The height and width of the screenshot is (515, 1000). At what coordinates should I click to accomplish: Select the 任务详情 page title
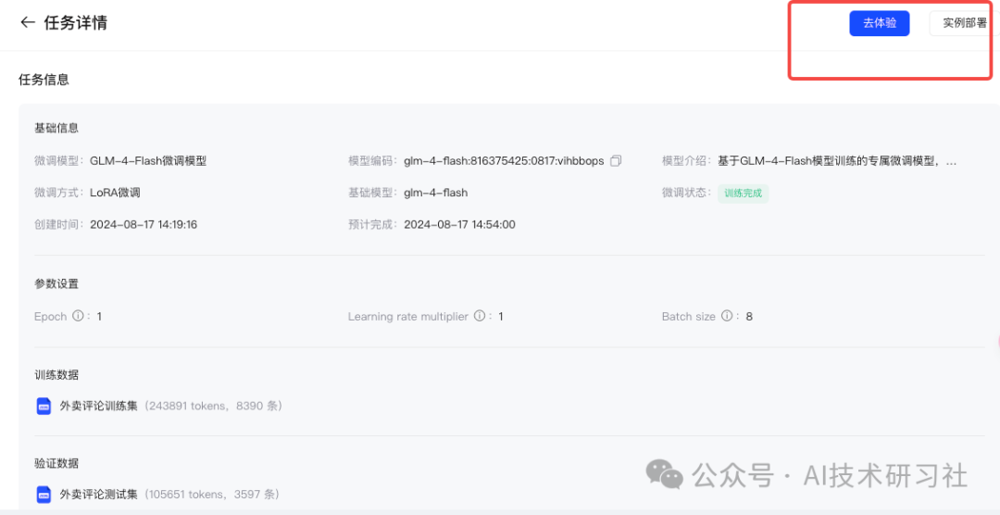coord(75,23)
